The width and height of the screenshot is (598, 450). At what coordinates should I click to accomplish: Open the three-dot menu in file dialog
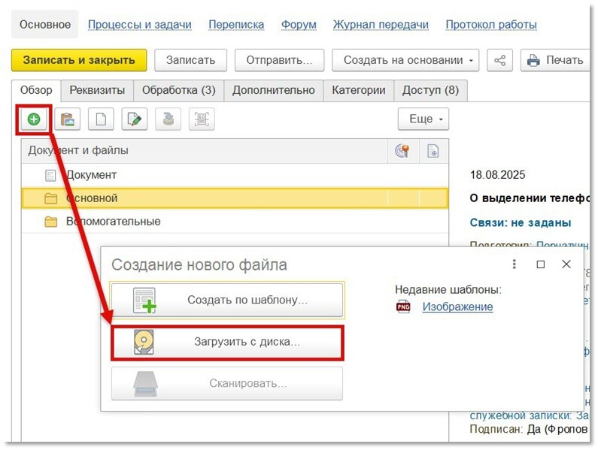click(x=515, y=264)
